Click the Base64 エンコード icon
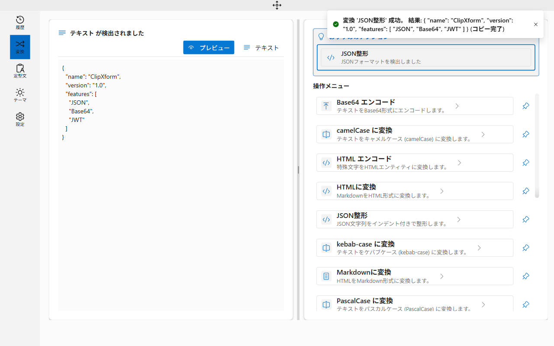554x346 pixels. coord(326,106)
